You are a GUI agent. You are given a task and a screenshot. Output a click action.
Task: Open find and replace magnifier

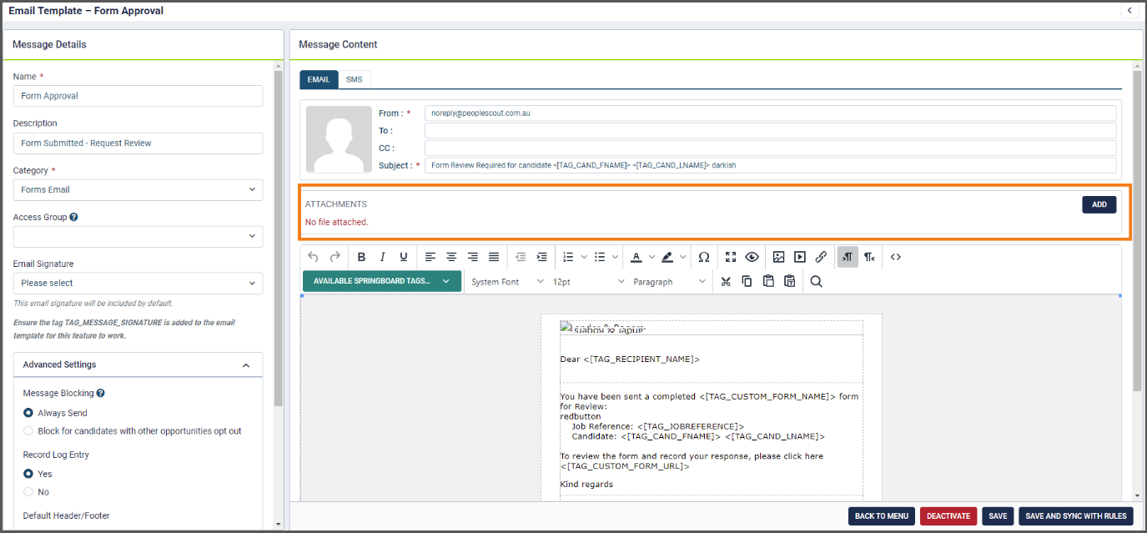[816, 281]
